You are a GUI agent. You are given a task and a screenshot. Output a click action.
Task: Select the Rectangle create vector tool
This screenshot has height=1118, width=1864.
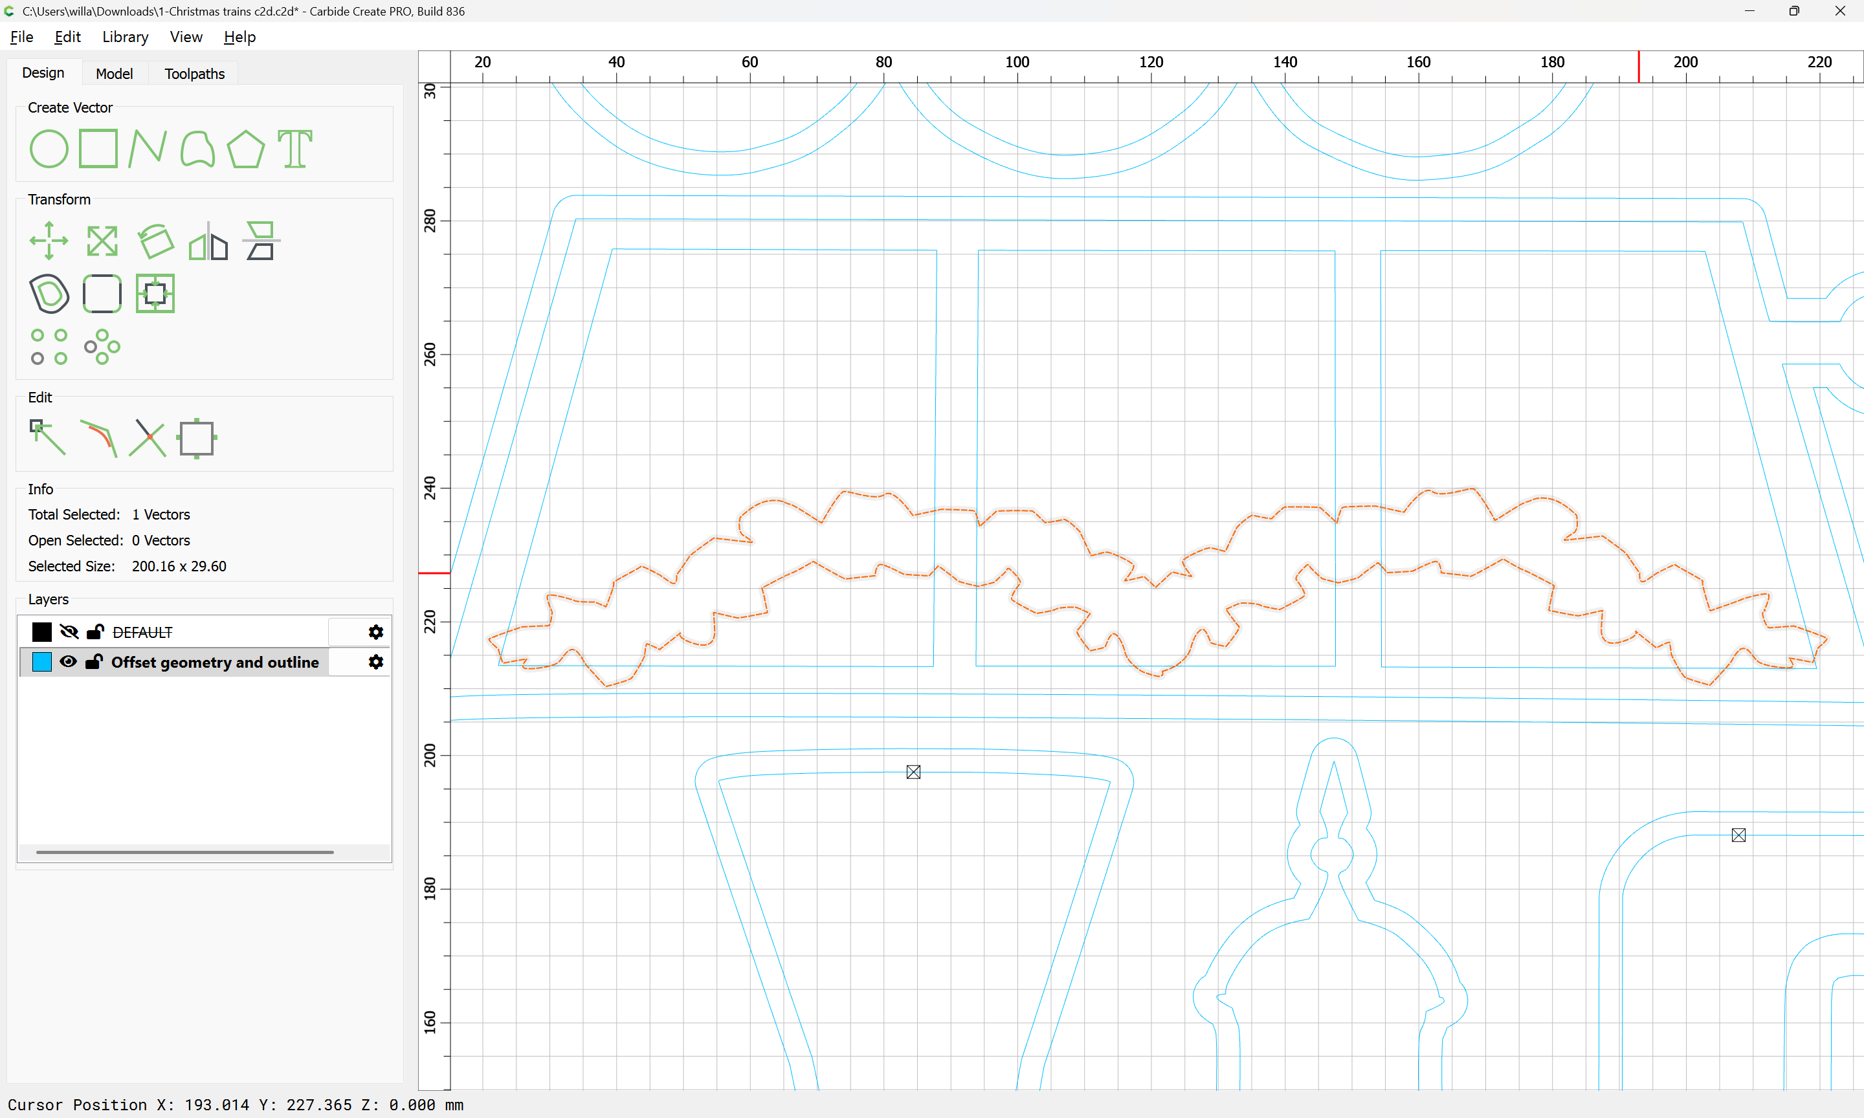tap(98, 148)
